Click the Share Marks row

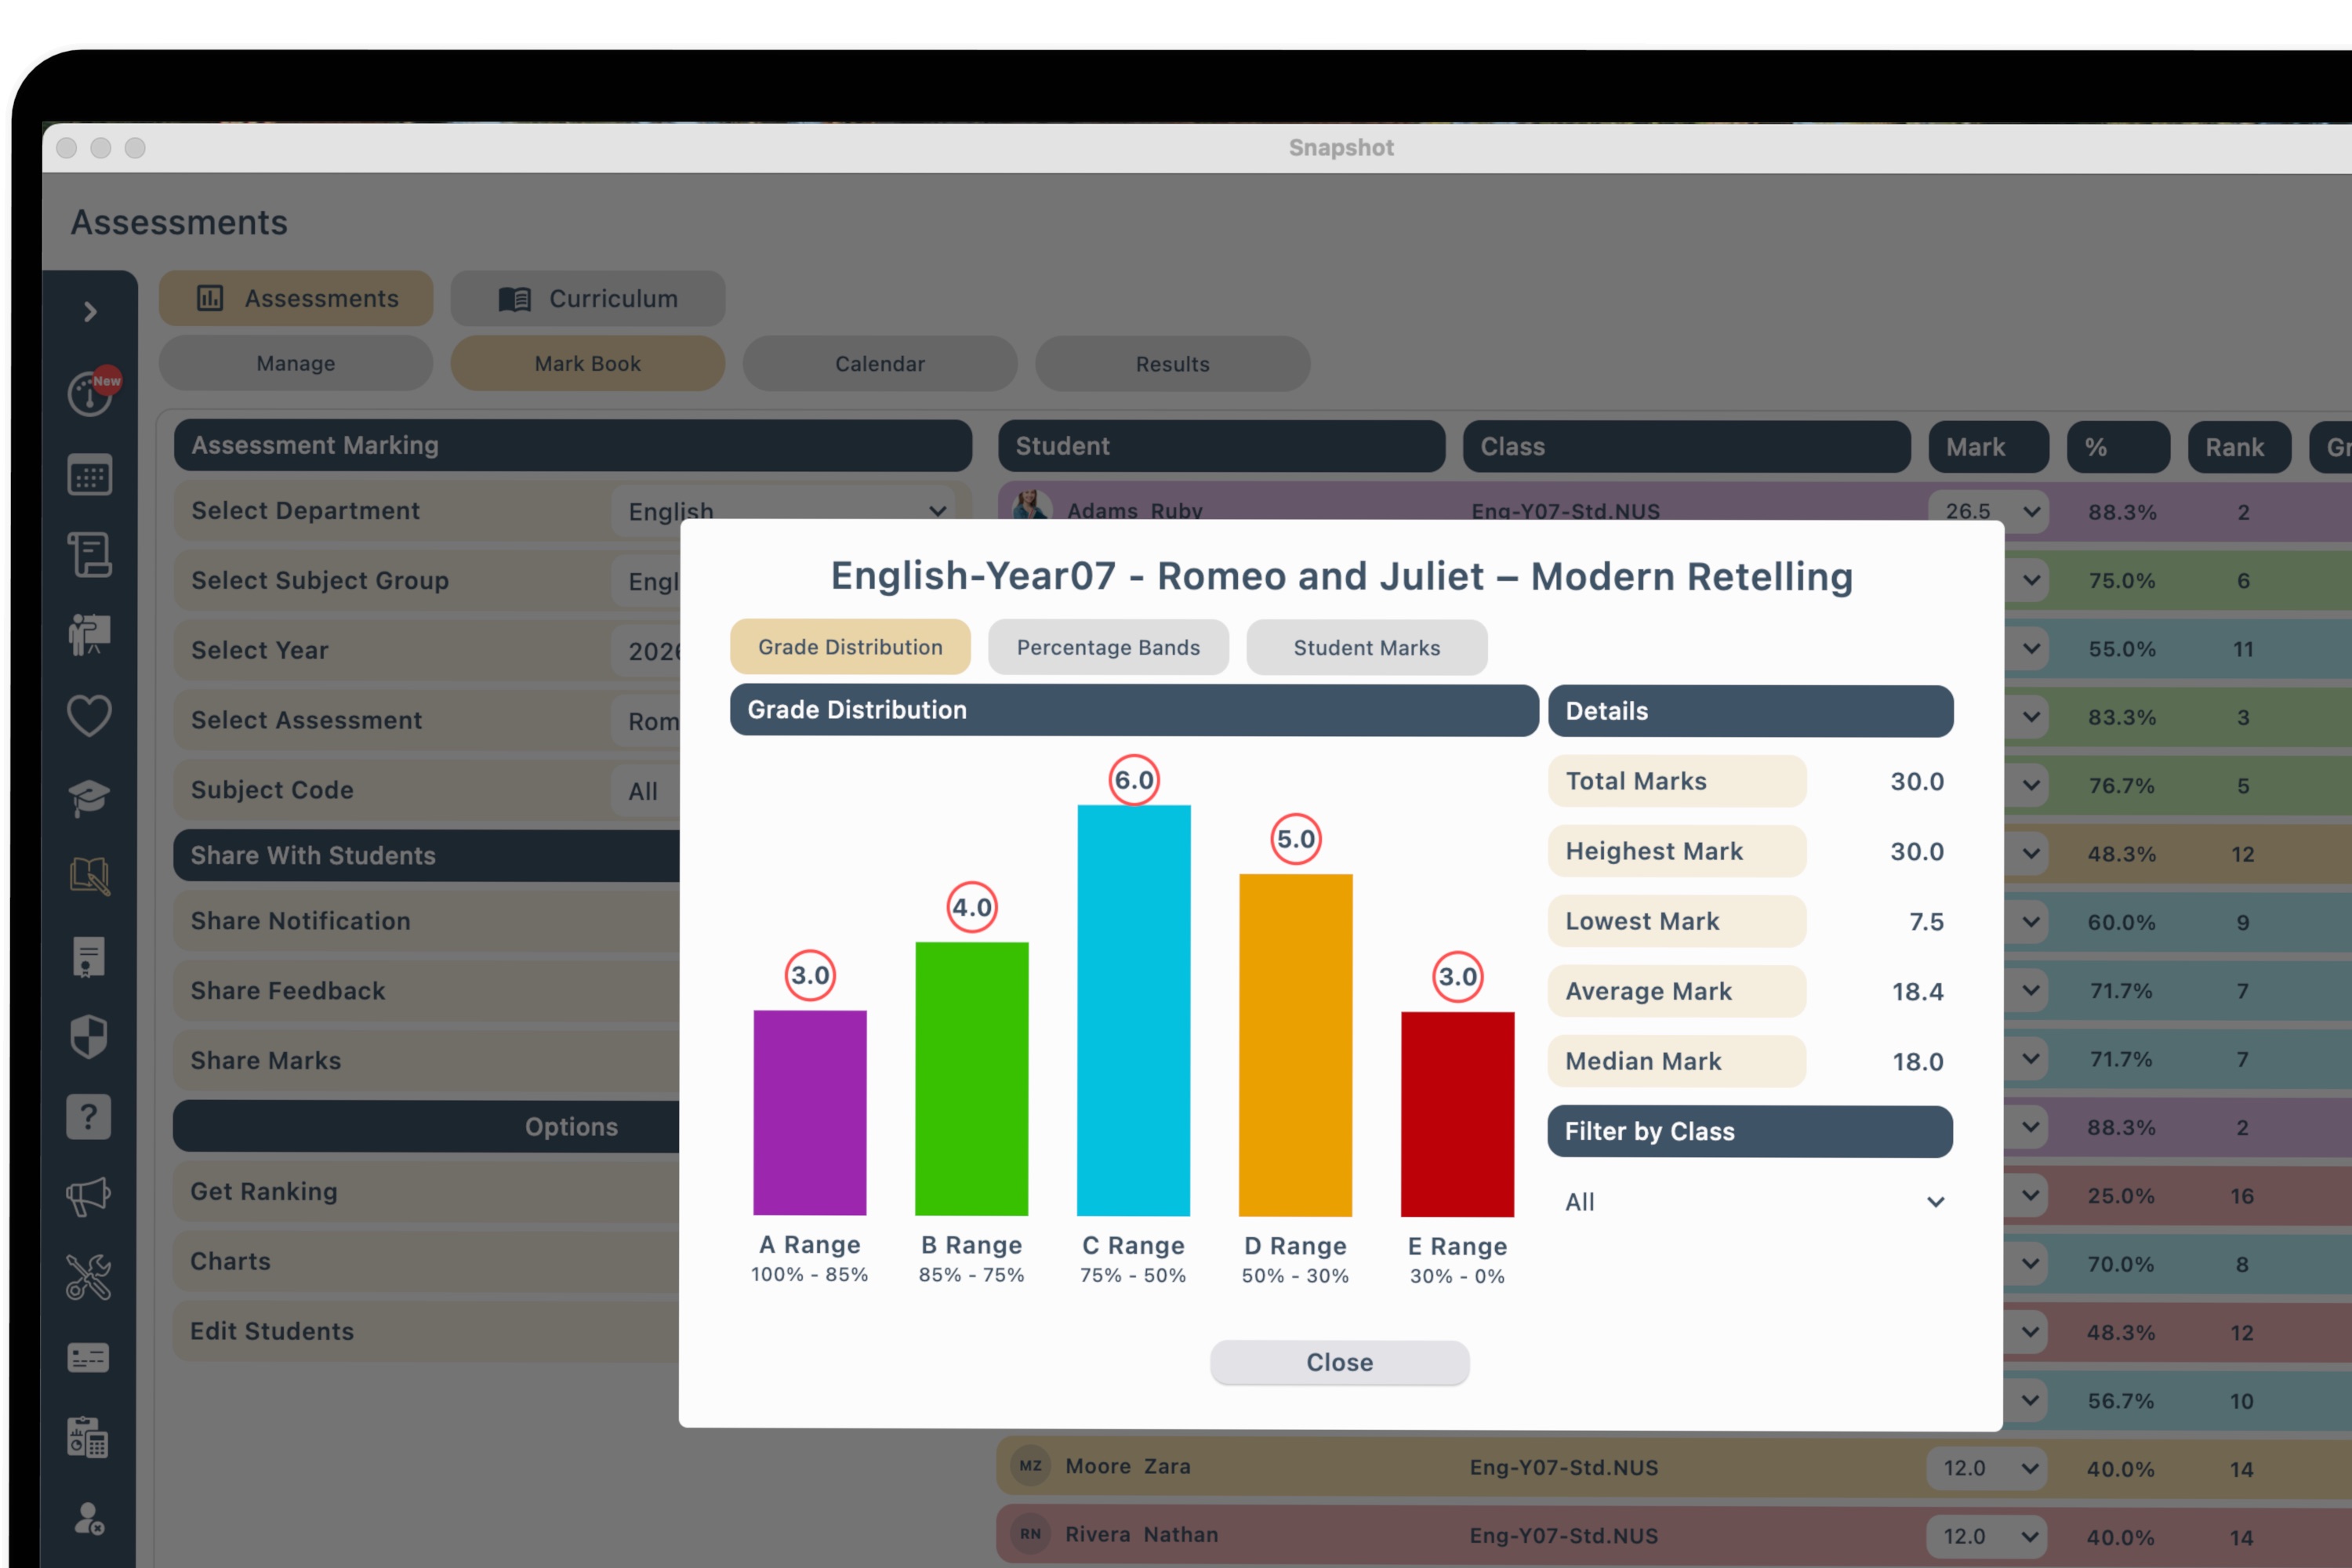coord(426,1061)
